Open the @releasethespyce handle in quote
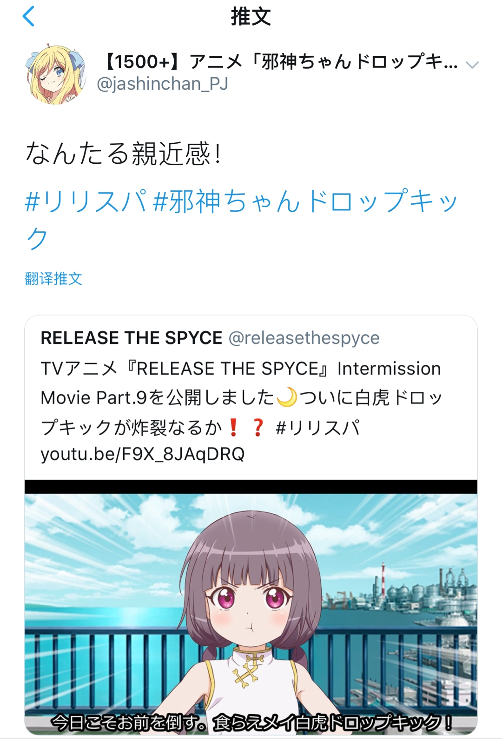Image resolution: width=502 pixels, height=745 pixels. pos(304,338)
